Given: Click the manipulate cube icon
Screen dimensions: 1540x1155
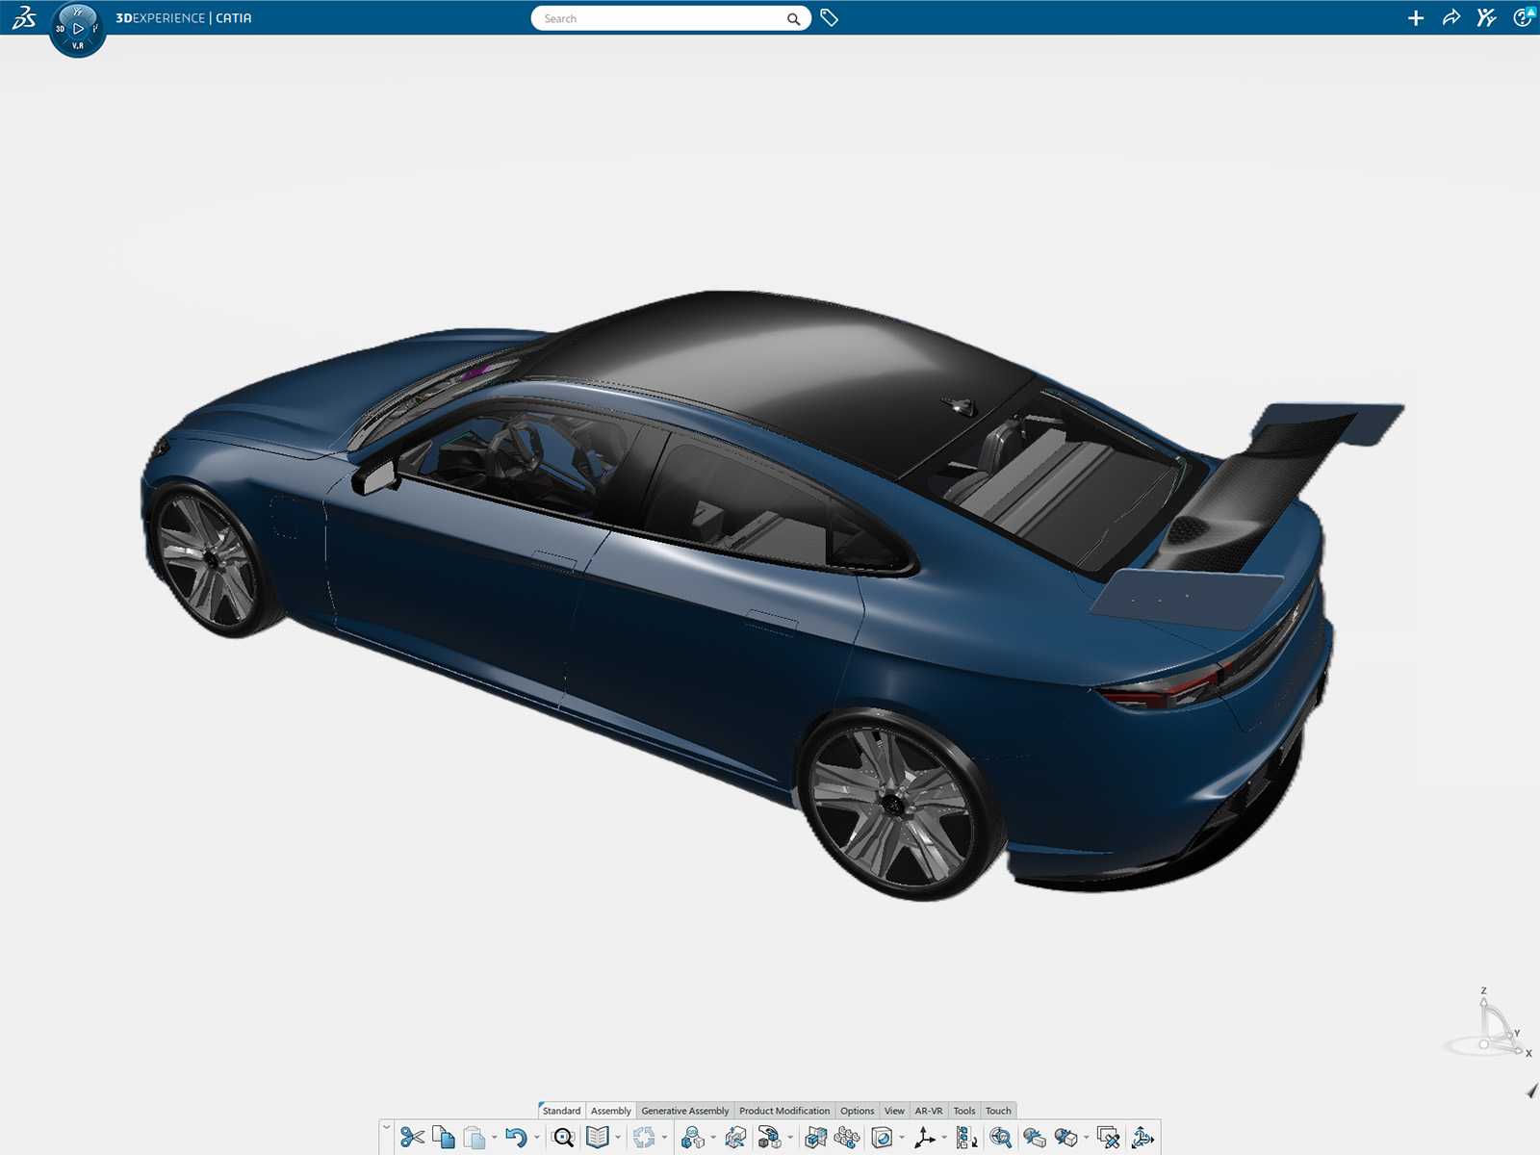Looking at the screenshot, I should tap(735, 1138).
